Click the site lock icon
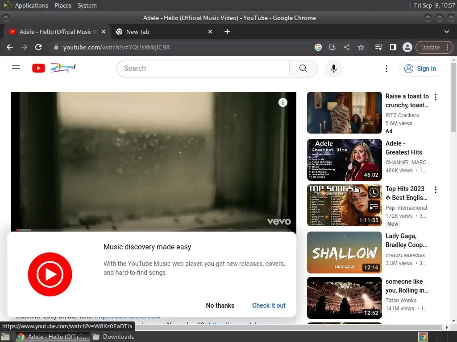 coord(56,47)
